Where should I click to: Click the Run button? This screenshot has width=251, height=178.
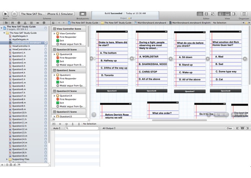5,14
